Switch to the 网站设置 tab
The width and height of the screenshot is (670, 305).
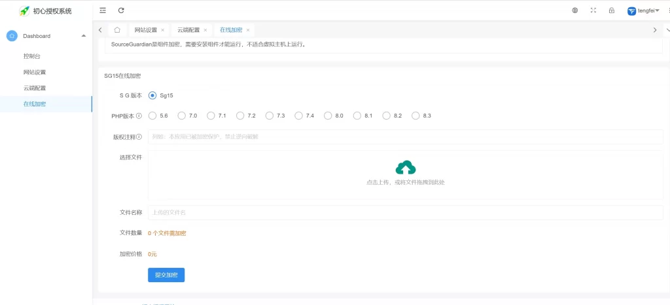pos(146,30)
